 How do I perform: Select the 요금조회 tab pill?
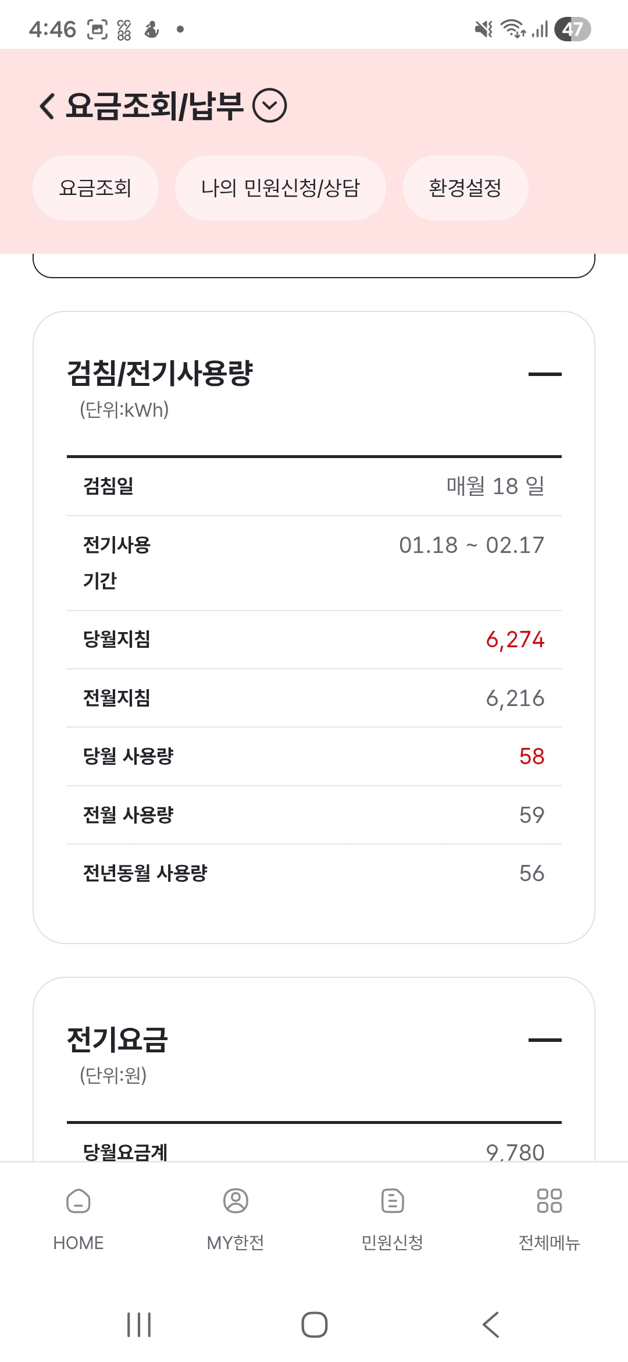(95, 188)
